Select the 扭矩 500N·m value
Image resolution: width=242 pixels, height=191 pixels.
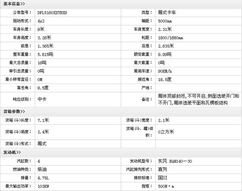click(166, 187)
